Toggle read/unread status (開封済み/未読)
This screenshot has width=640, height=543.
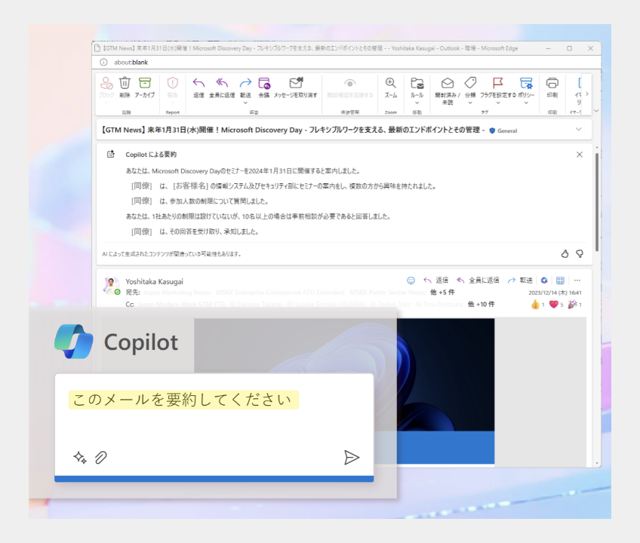tap(447, 87)
